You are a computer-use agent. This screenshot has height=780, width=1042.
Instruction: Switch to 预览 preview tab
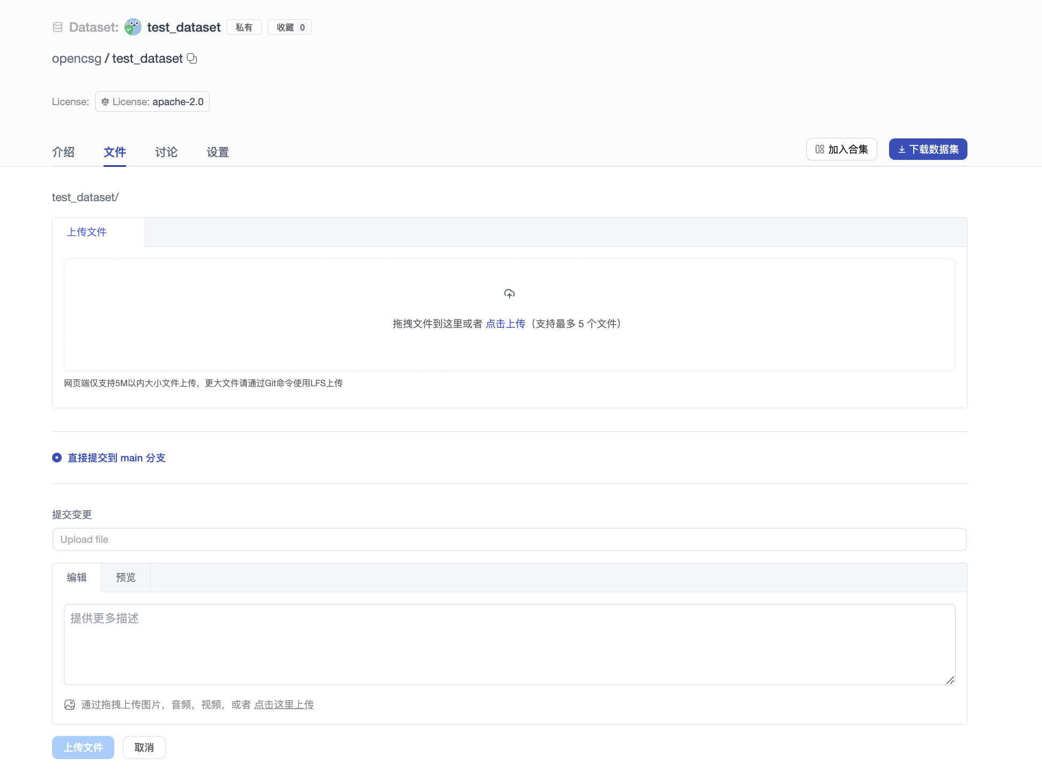pyautogui.click(x=126, y=577)
